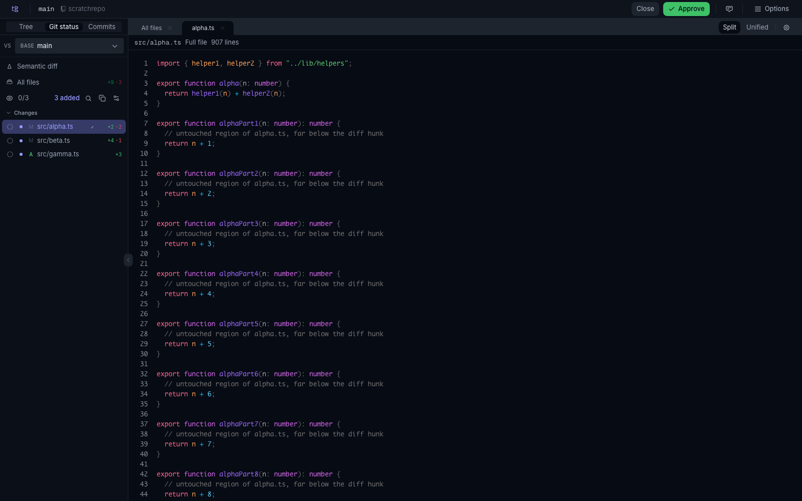Select All files entry in sidebar

tap(64, 82)
